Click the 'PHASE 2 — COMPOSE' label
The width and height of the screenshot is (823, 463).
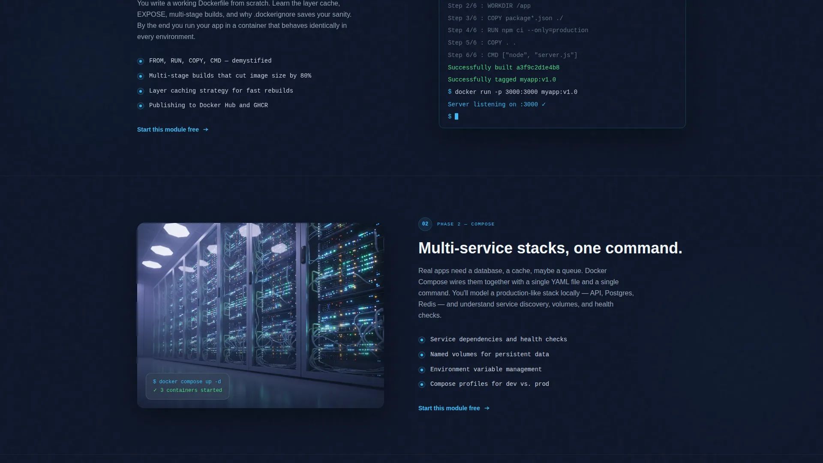pyautogui.click(x=466, y=224)
